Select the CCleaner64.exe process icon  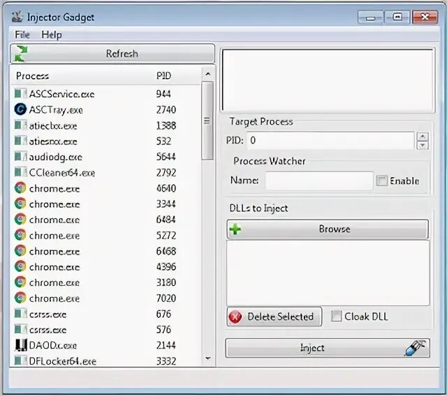[x=20, y=172]
